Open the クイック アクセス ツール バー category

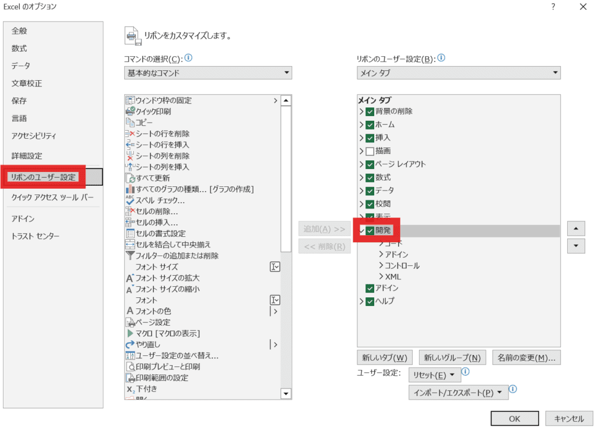52,197
